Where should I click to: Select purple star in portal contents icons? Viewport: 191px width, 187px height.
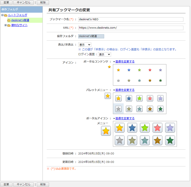(x=160, y=70)
